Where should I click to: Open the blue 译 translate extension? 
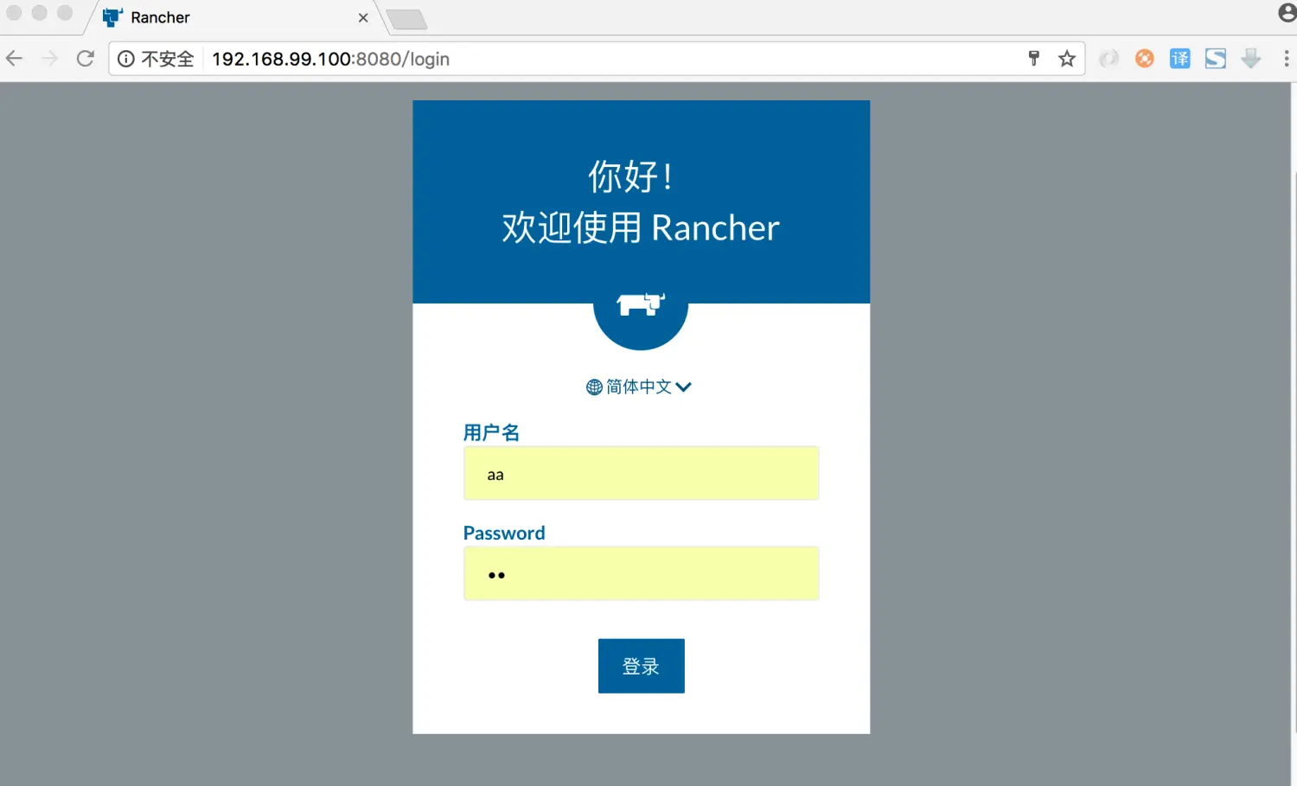(x=1179, y=59)
